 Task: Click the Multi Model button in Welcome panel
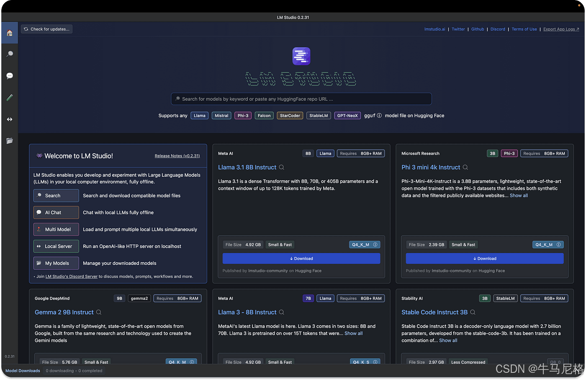point(56,230)
